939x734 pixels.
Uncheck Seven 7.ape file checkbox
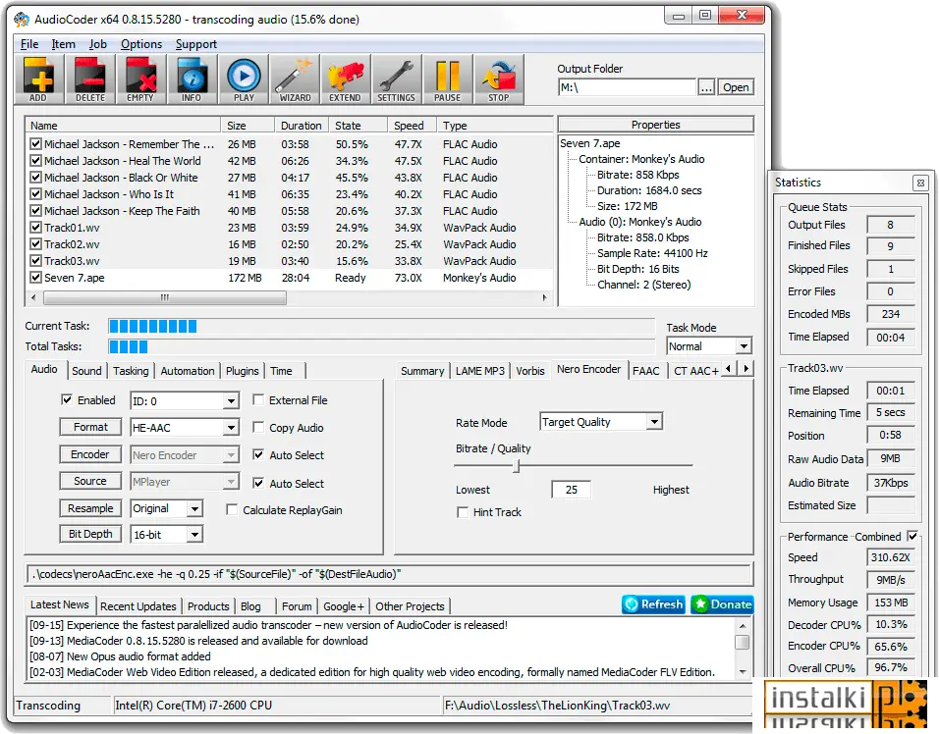36,278
